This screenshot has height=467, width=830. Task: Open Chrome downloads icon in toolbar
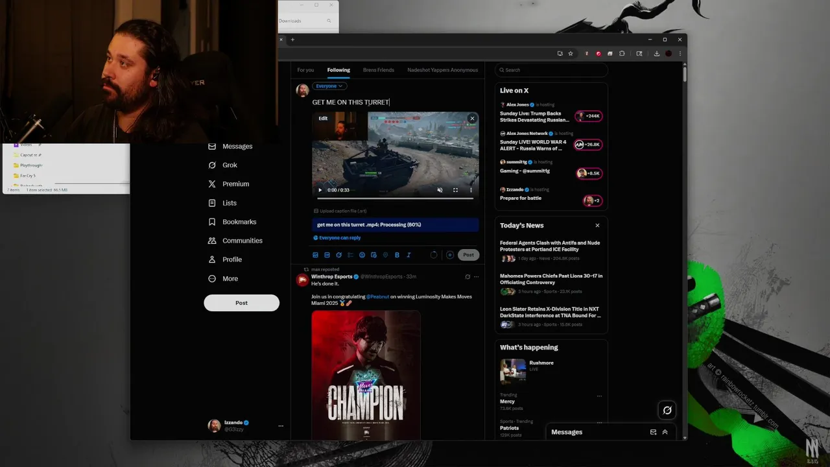tap(657, 54)
